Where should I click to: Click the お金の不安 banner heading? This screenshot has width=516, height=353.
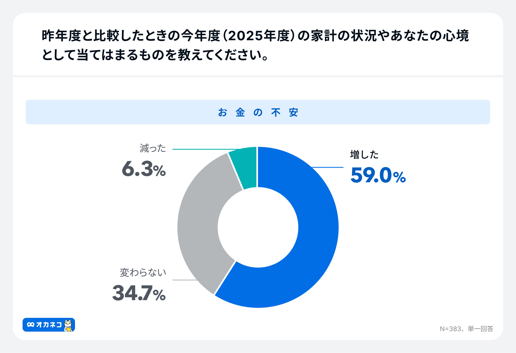click(258, 112)
